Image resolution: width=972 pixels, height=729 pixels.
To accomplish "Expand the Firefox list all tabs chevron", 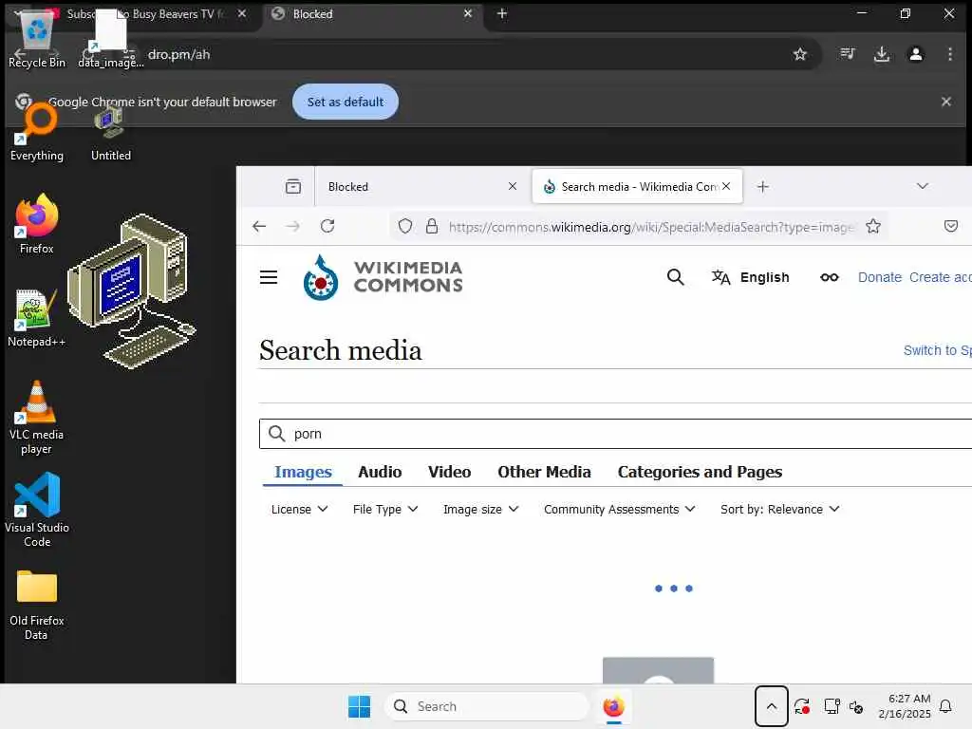I will 922,186.
